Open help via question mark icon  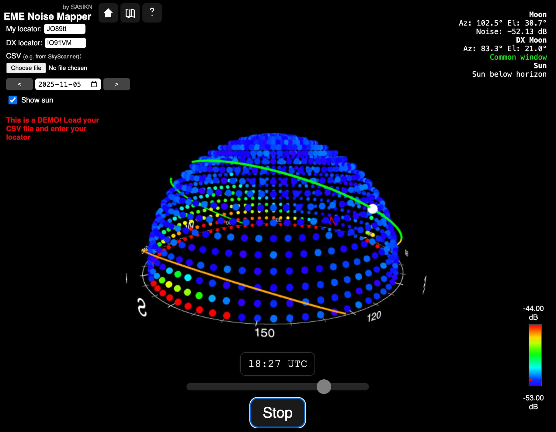pyautogui.click(x=152, y=12)
